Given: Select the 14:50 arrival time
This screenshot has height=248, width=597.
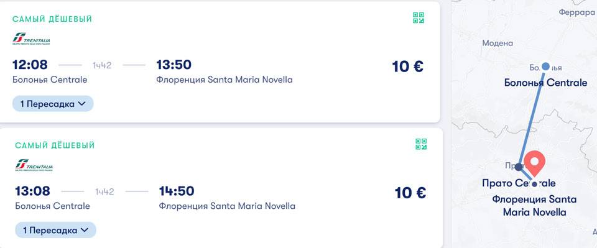Looking at the screenshot, I should [177, 191].
